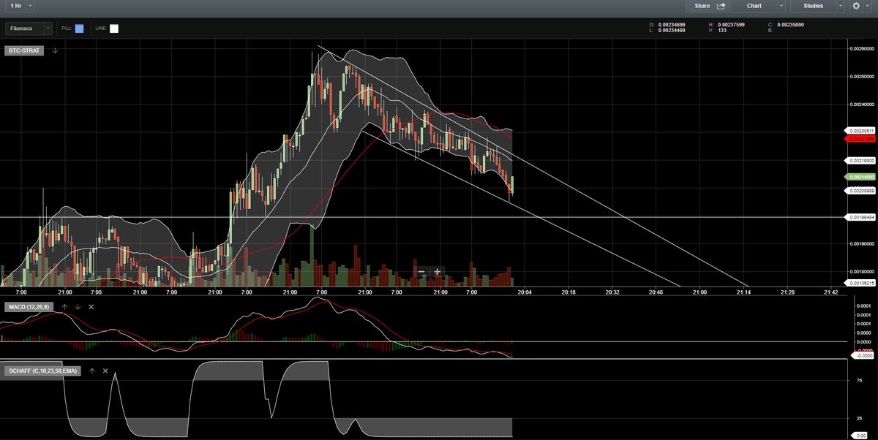Click the 0.00260000 price scale label
The width and height of the screenshot is (878, 440).
[x=861, y=49]
